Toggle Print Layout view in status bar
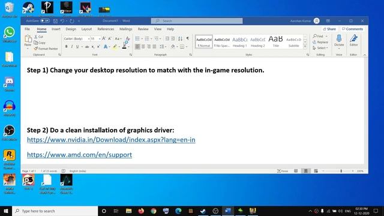 305,171
